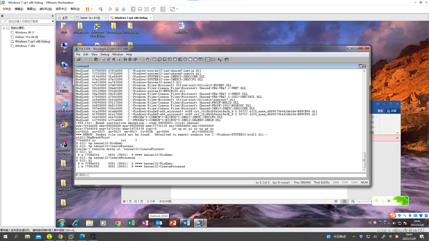
Task: Open the WinDbg Debug menu
Action: coord(105,54)
